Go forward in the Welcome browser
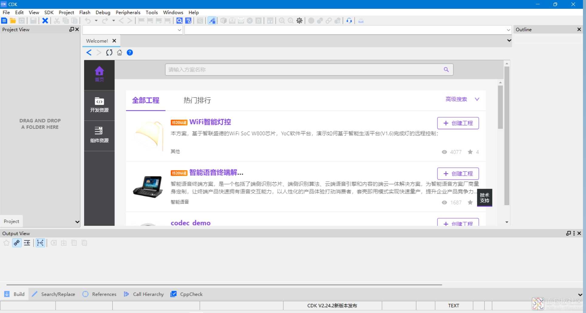 99,53
